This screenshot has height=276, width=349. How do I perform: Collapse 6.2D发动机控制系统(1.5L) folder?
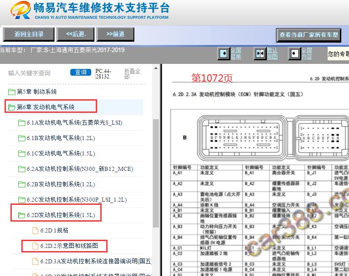click(x=61, y=215)
